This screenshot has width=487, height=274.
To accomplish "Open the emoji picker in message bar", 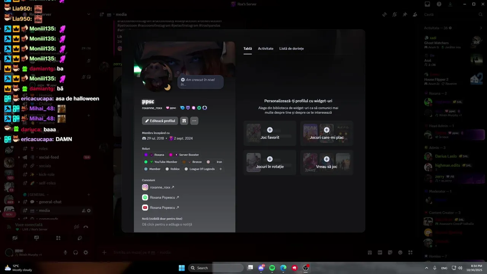I will (400, 252).
